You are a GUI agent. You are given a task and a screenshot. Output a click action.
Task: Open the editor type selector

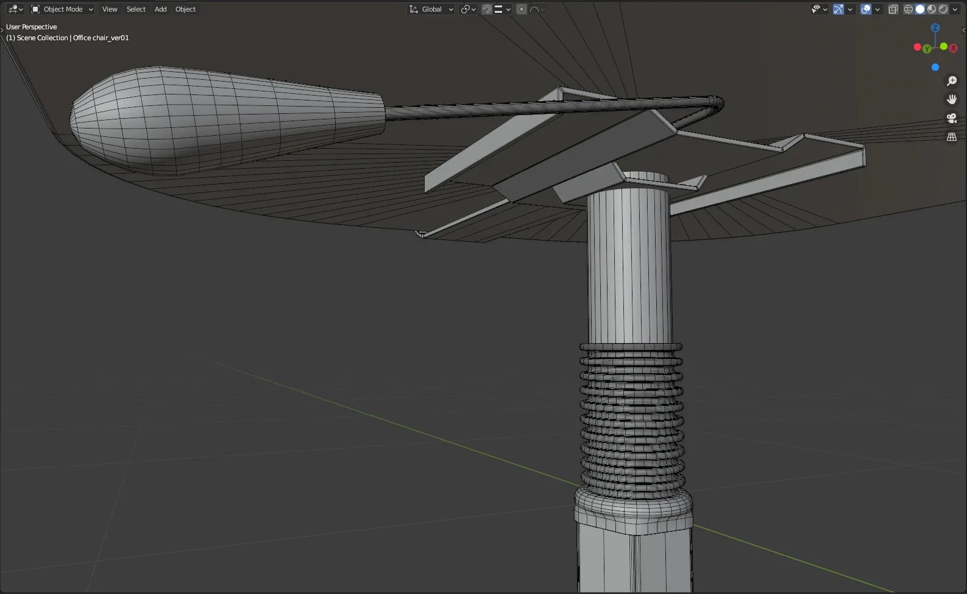click(15, 9)
